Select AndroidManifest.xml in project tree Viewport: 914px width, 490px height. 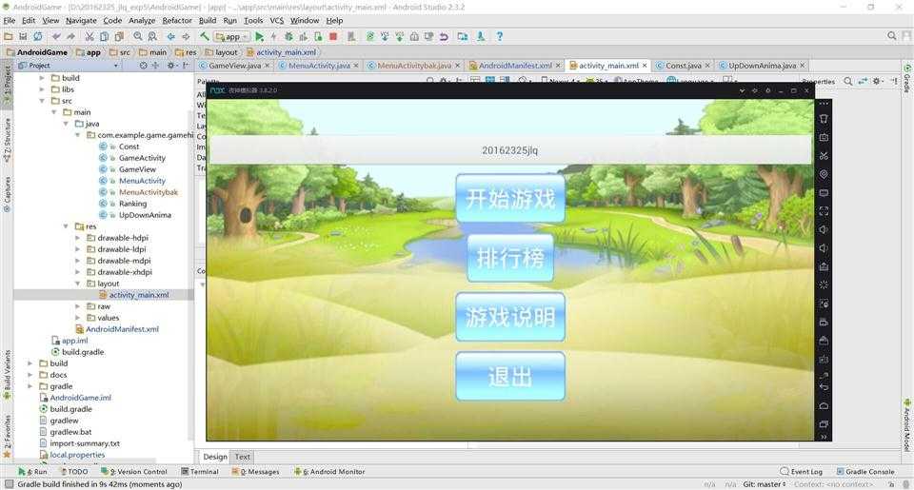[x=122, y=329]
